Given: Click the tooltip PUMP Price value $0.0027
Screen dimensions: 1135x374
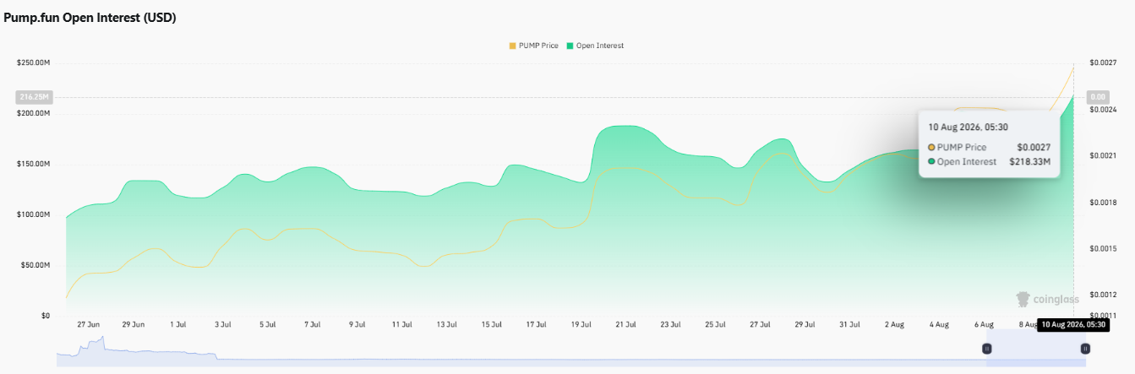Looking at the screenshot, I should 1034,147.
